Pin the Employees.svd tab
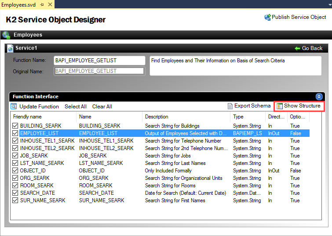332x236 pixels. click(42, 4)
